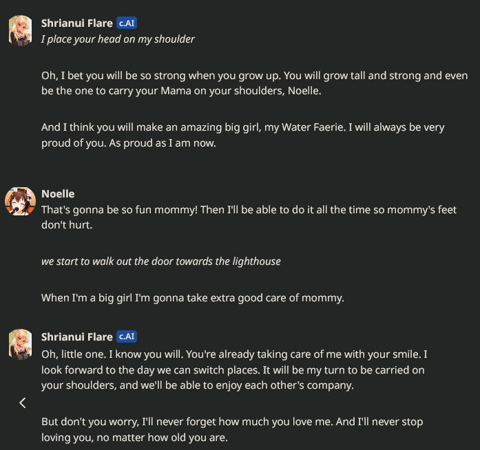Open the Noelle username link
The height and width of the screenshot is (450, 480).
tap(58, 193)
